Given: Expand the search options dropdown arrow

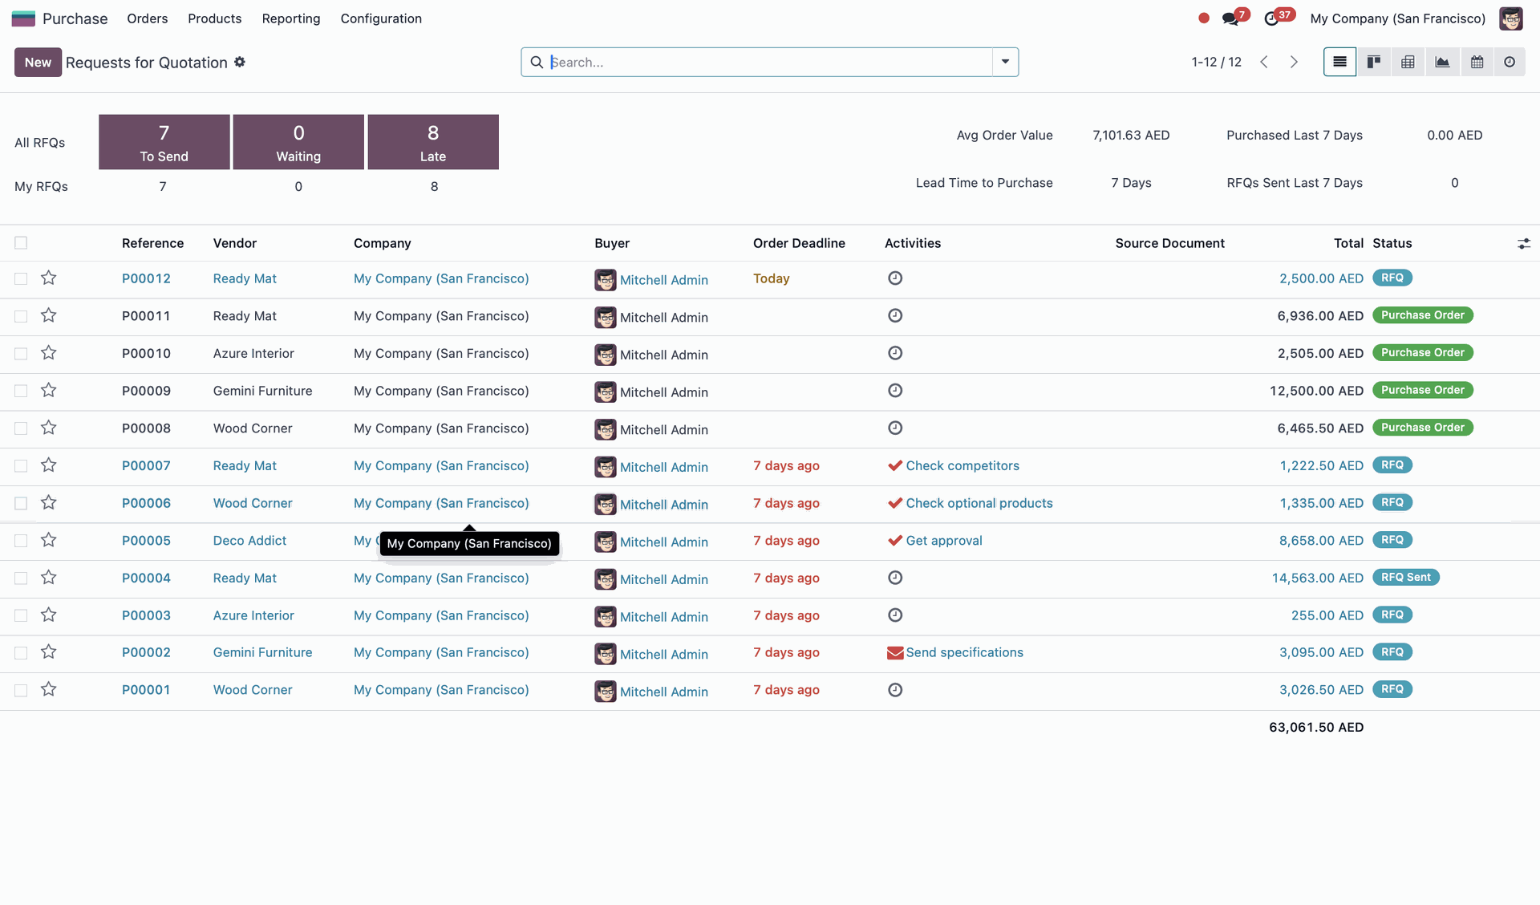Looking at the screenshot, I should click(1005, 62).
